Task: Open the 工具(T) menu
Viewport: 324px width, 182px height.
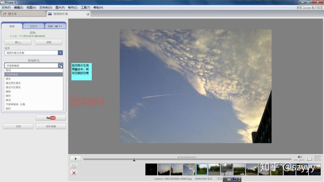Action: pos(86,7)
